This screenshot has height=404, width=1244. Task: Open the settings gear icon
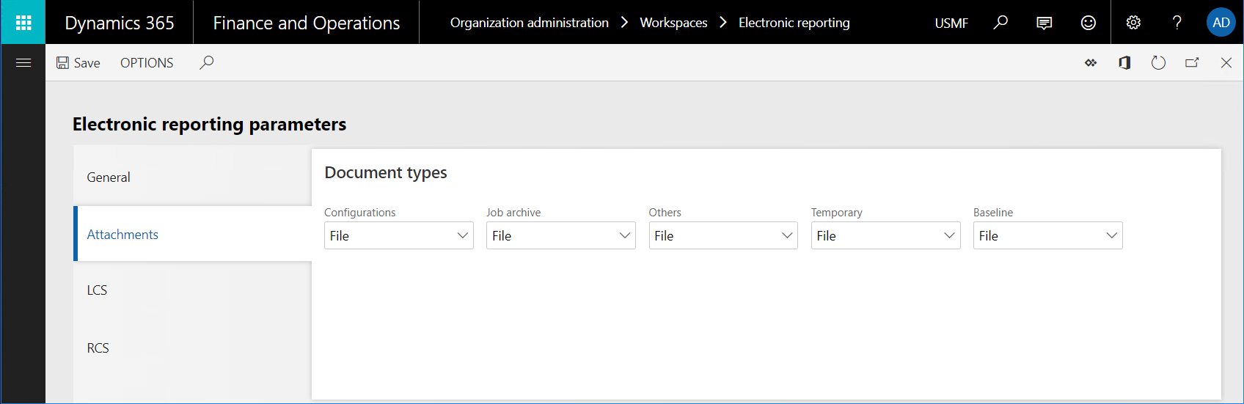point(1133,23)
